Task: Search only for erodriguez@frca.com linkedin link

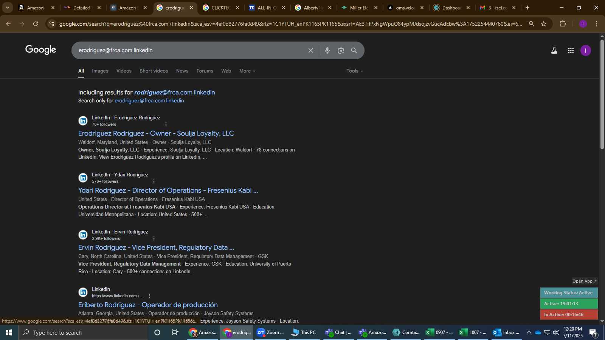Action: (149, 101)
